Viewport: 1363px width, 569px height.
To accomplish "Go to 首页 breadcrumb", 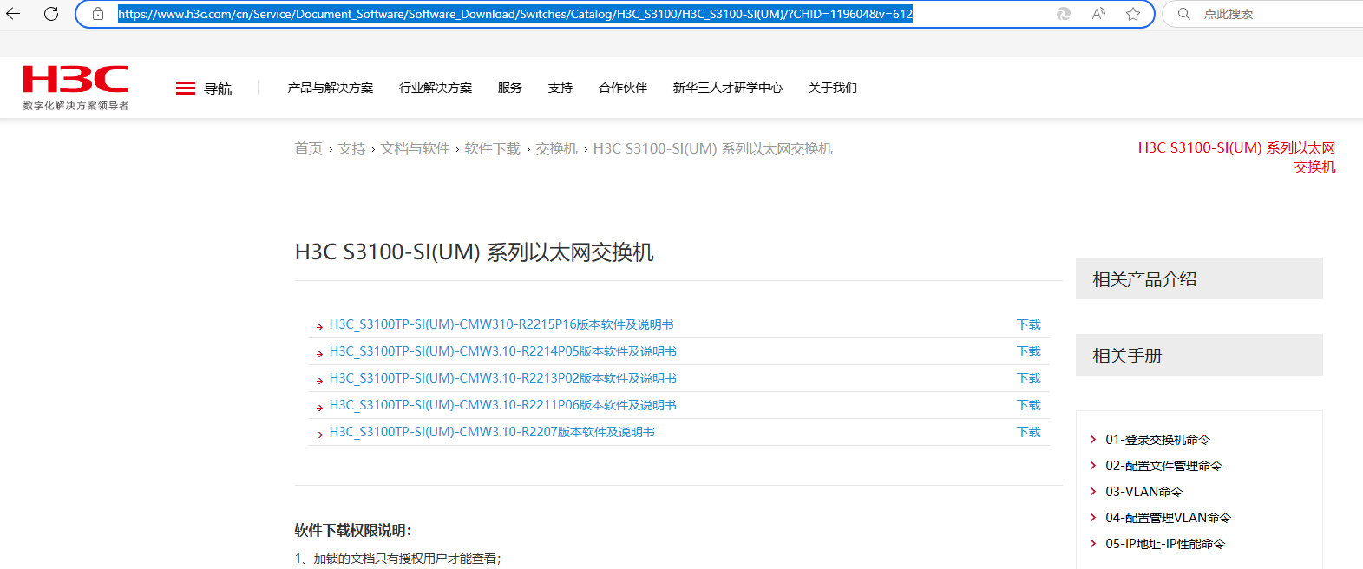I will pos(309,148).
